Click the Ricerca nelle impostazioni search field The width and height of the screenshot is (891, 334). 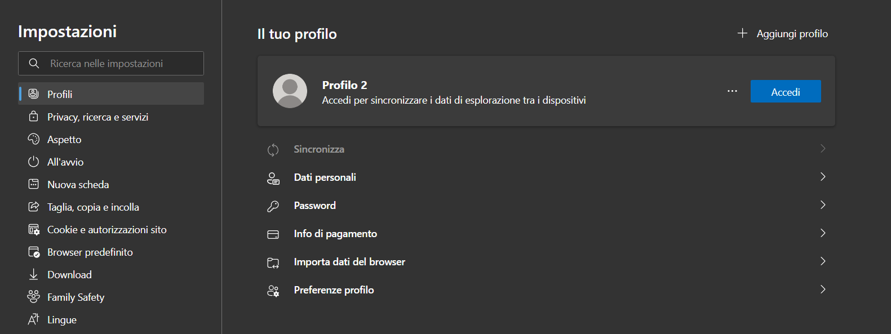111,64
